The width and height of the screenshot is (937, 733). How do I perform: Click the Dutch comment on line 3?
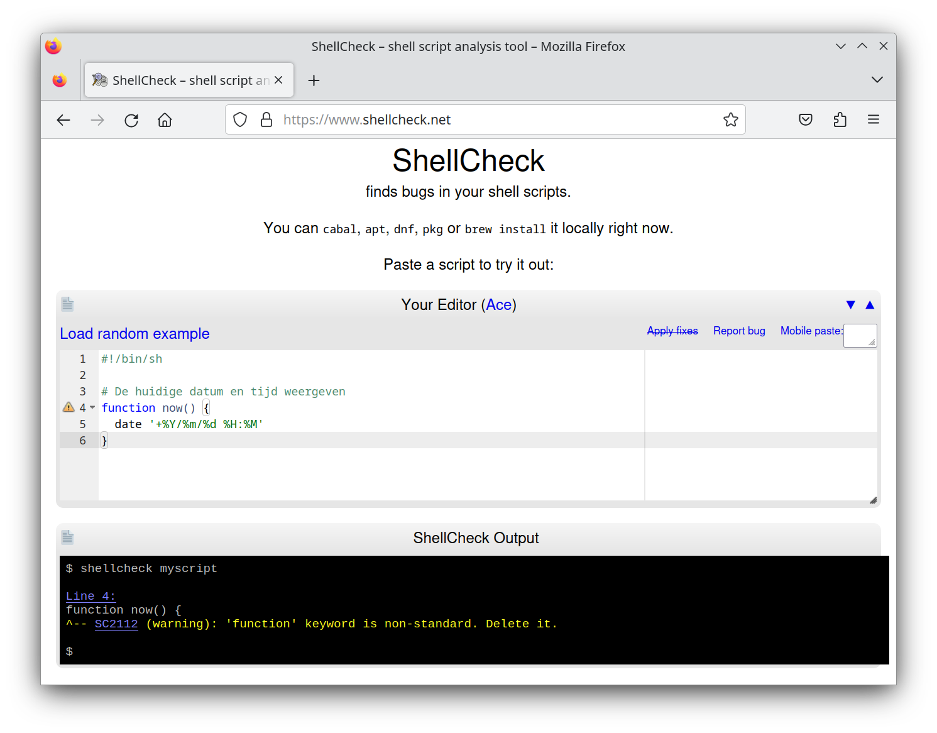223,392
